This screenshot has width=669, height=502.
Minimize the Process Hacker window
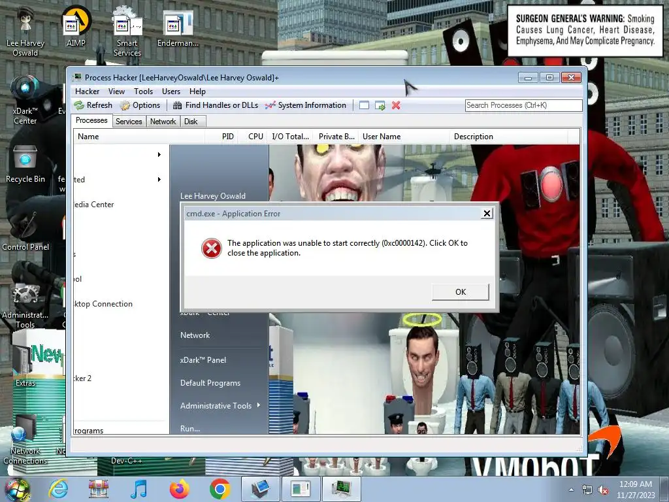528,77
